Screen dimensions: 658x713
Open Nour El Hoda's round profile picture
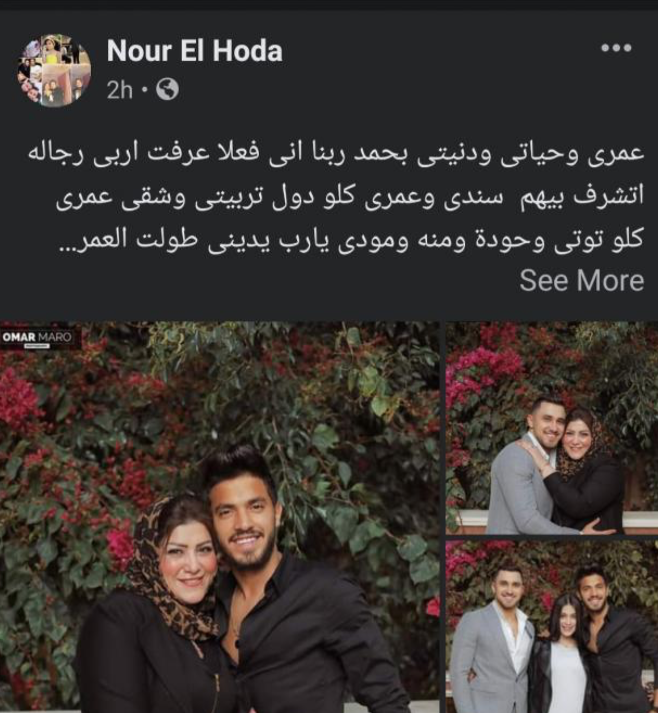pos(55,70)
